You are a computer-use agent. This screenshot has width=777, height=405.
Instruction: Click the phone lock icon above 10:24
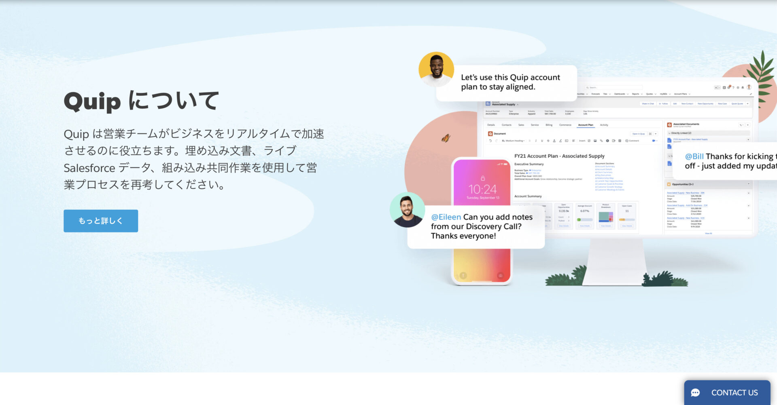tap(482, 178)
